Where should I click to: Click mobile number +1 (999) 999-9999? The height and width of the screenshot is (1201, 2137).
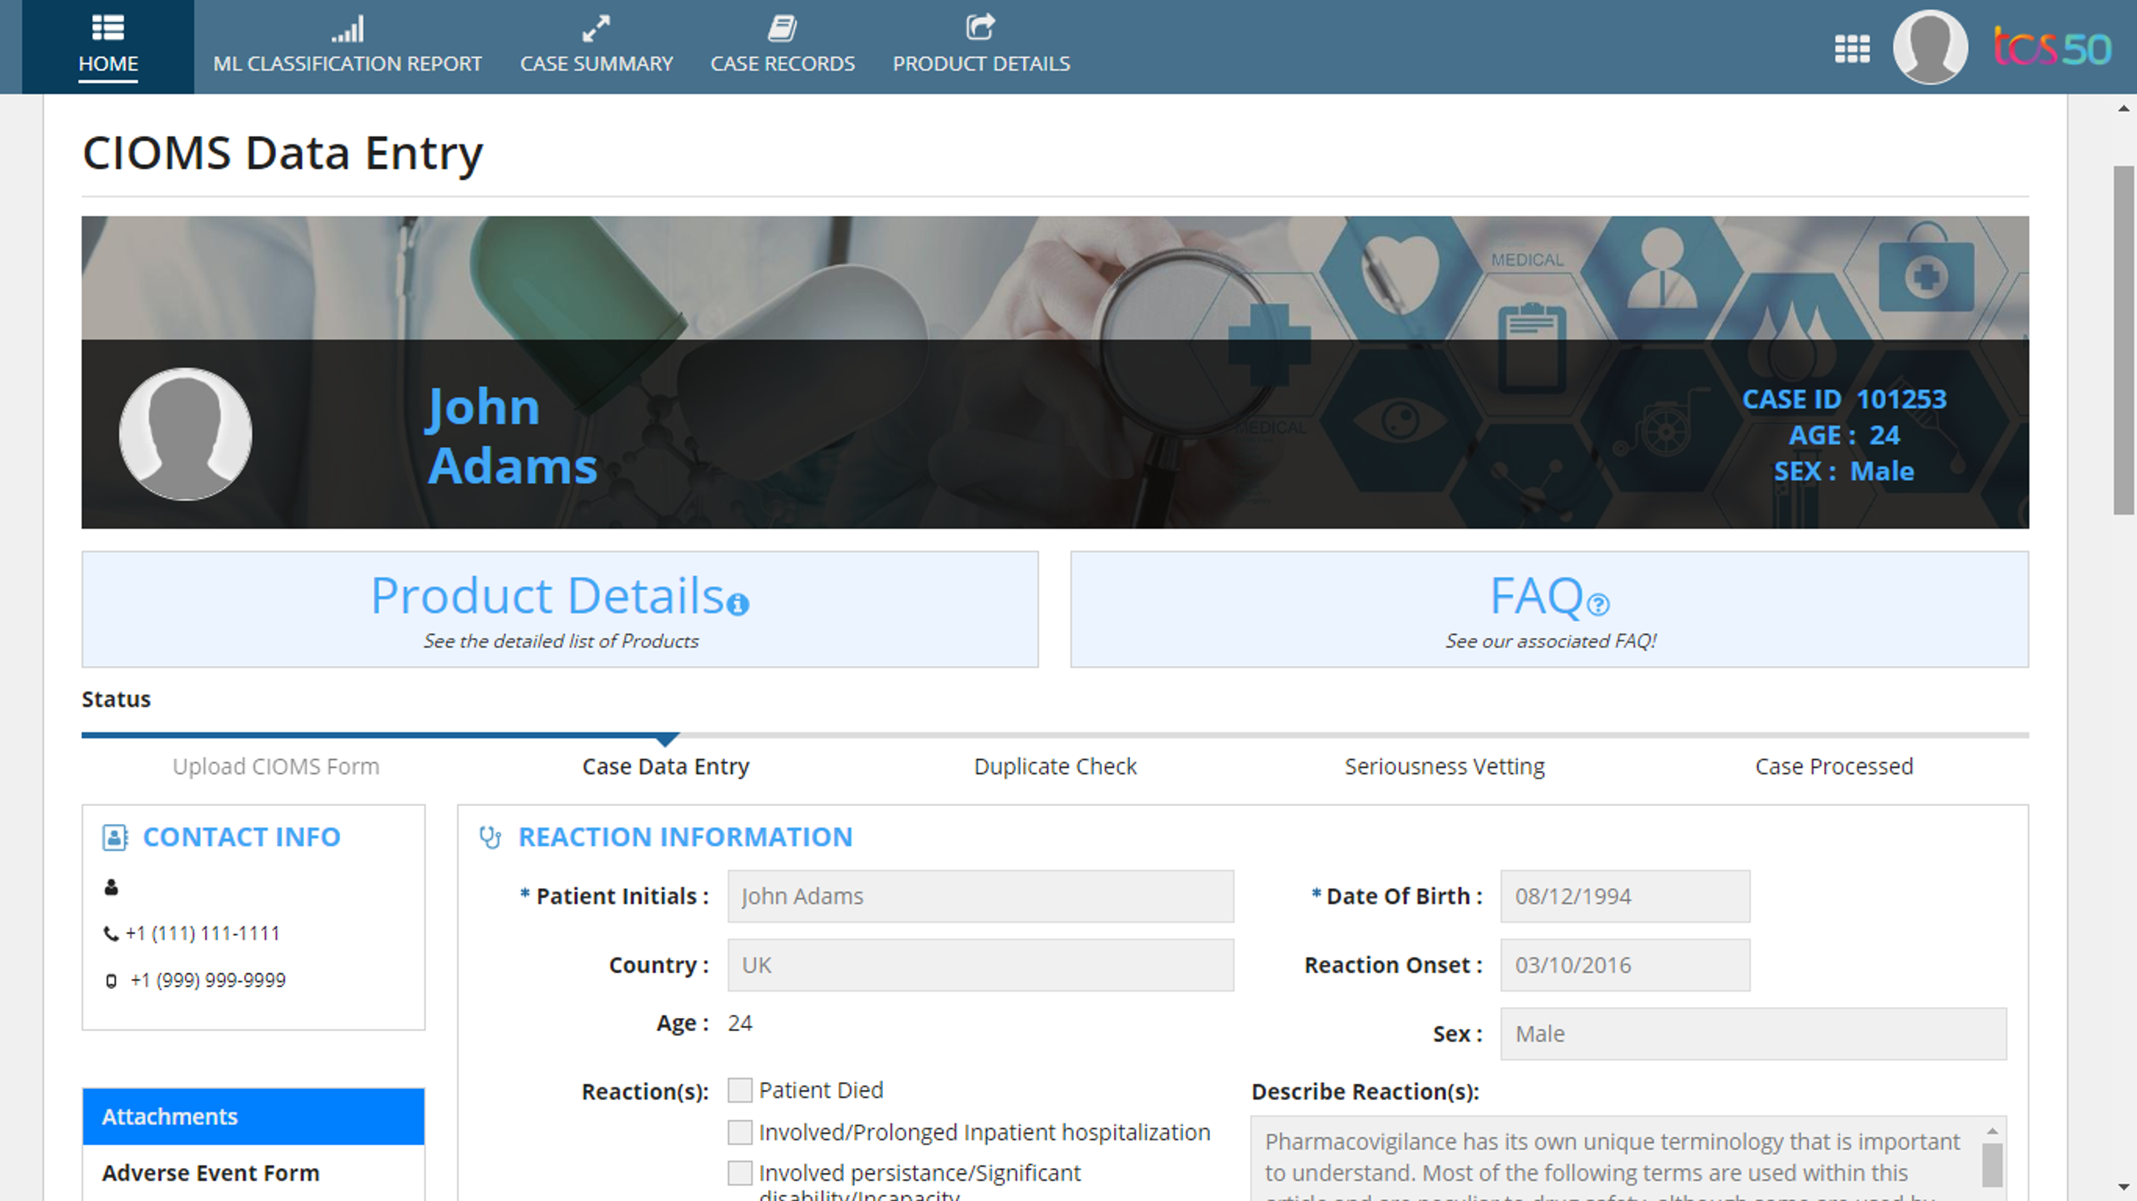[x=208, y=980]
